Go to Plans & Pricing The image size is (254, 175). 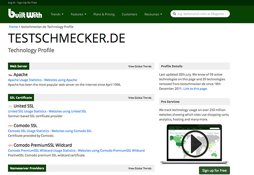[x=104, y=14]
